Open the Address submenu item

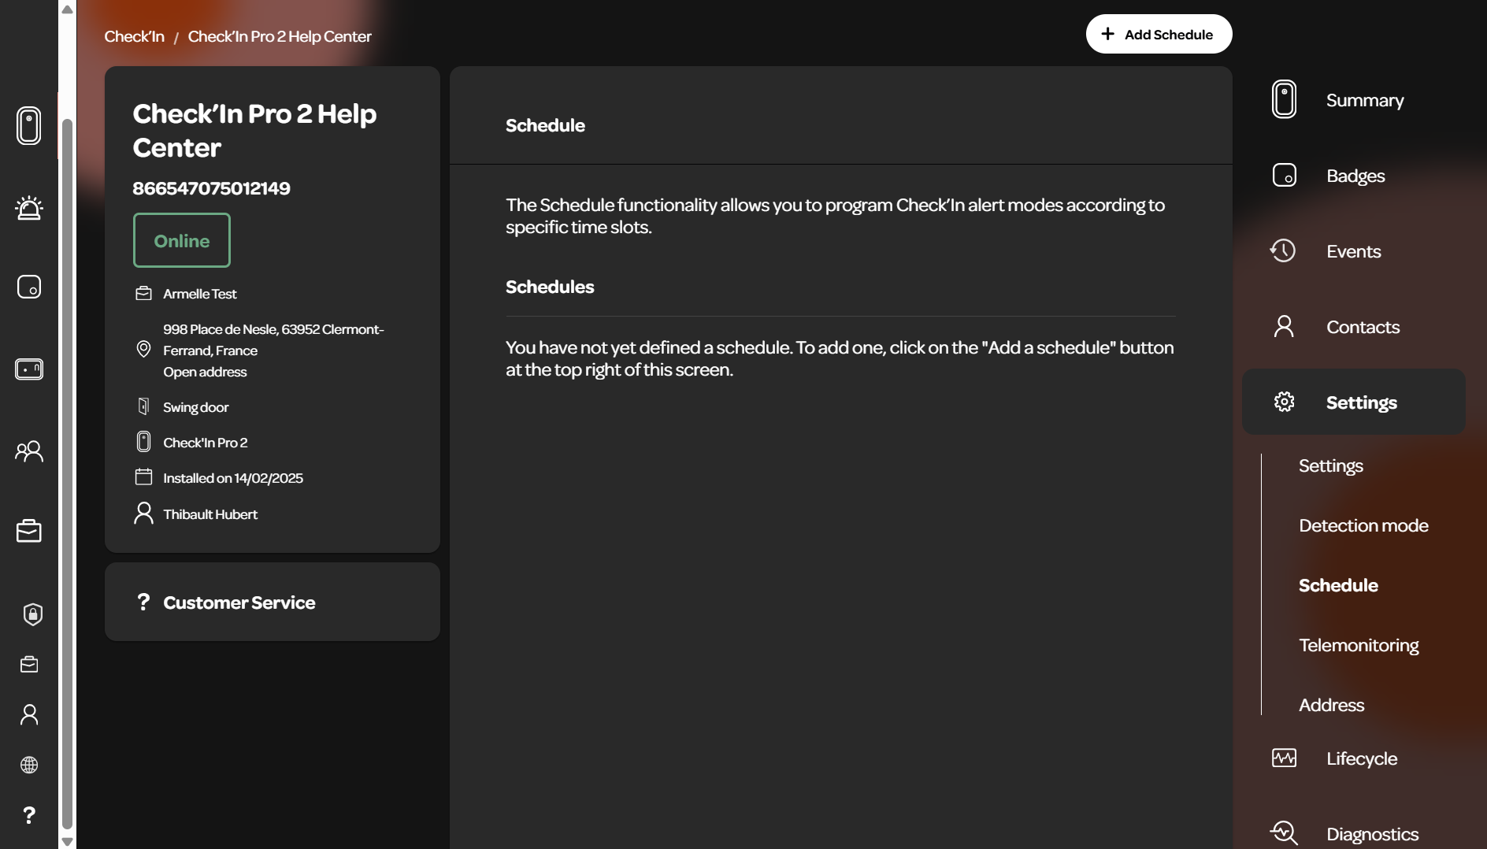tap(1331, 705)
